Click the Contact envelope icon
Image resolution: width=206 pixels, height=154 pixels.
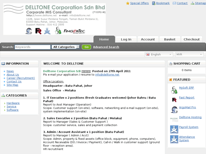(174, 3)
